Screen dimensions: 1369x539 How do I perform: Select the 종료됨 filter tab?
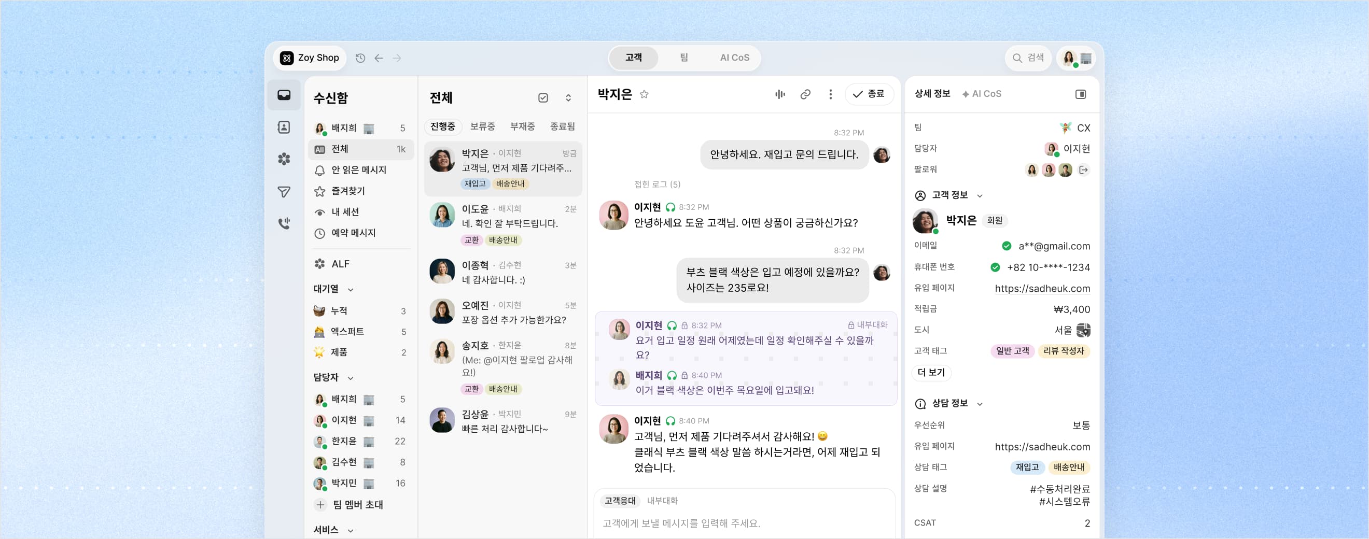[562, 126]
